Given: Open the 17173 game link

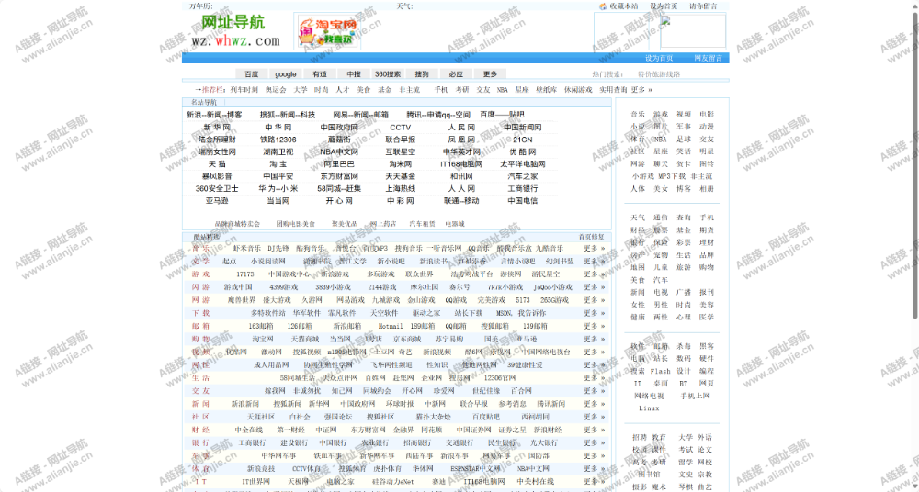Looking at the screenshot, I should pyautogui.click(x=245, y=274).
